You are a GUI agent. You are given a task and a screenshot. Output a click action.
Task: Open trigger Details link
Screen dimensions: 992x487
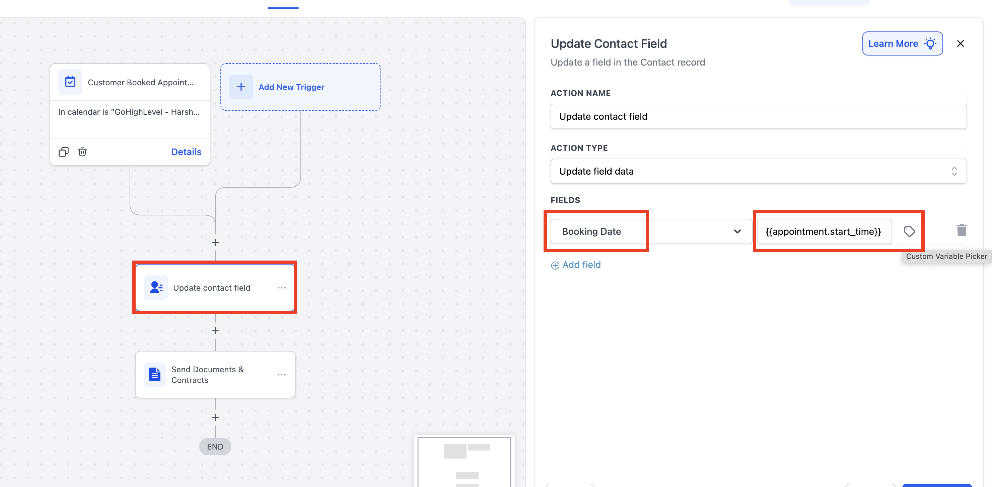click(x=186, y=152)
